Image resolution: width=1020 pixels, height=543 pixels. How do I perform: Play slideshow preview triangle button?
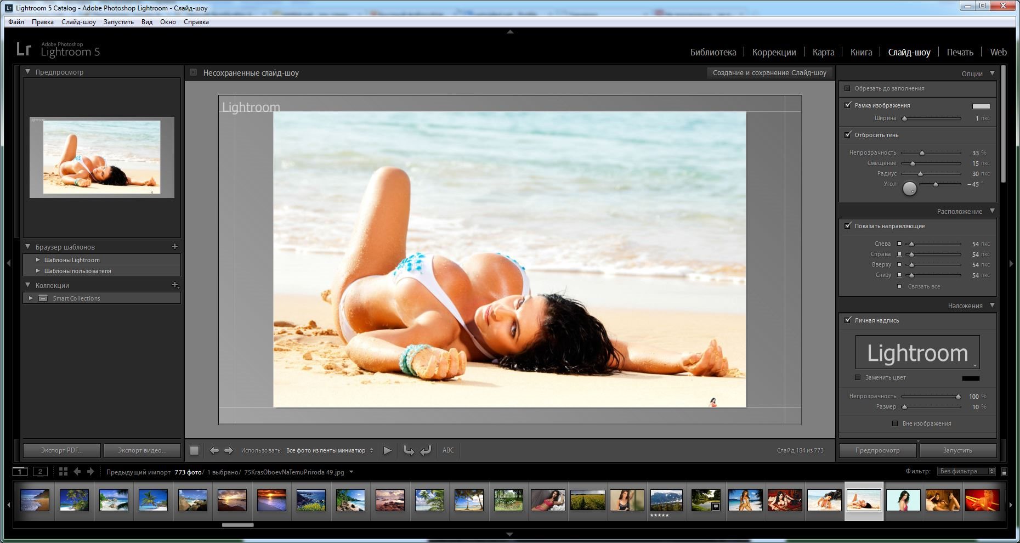[387, 450]
